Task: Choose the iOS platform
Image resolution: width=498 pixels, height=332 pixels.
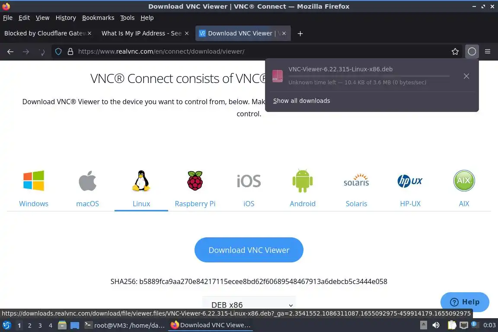Action: (249, 181)
